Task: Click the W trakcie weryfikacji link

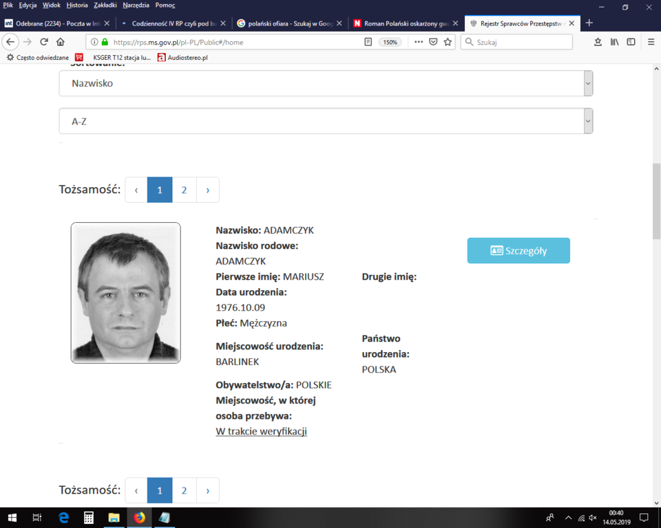Action: (x=262, y=431)
